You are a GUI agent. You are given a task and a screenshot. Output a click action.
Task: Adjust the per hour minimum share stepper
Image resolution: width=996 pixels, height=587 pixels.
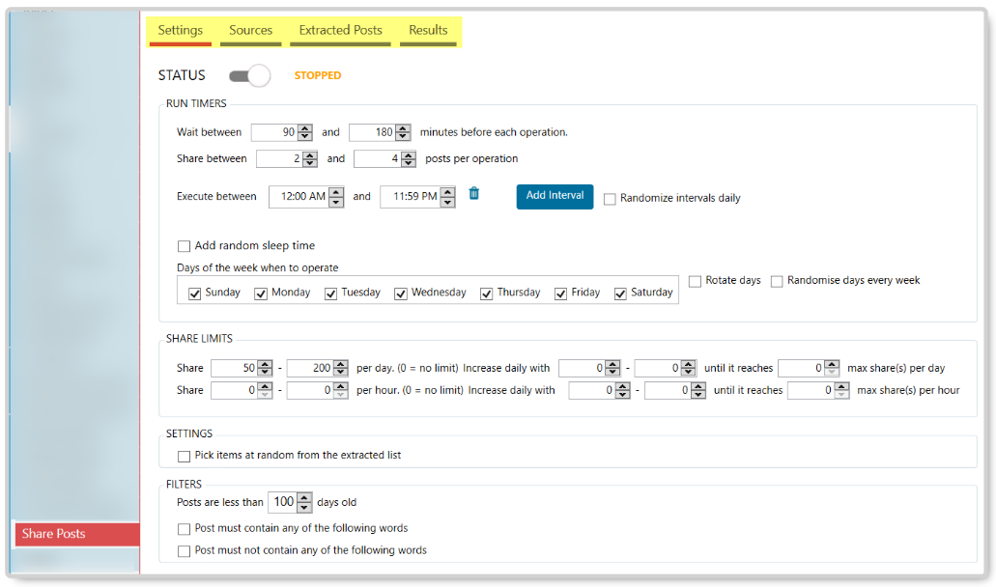coord(265,390)
